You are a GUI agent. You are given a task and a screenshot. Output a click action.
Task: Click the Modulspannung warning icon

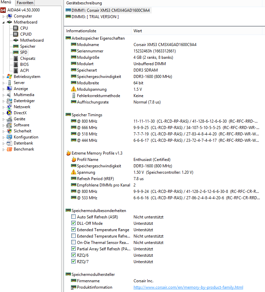click(74, 89)
